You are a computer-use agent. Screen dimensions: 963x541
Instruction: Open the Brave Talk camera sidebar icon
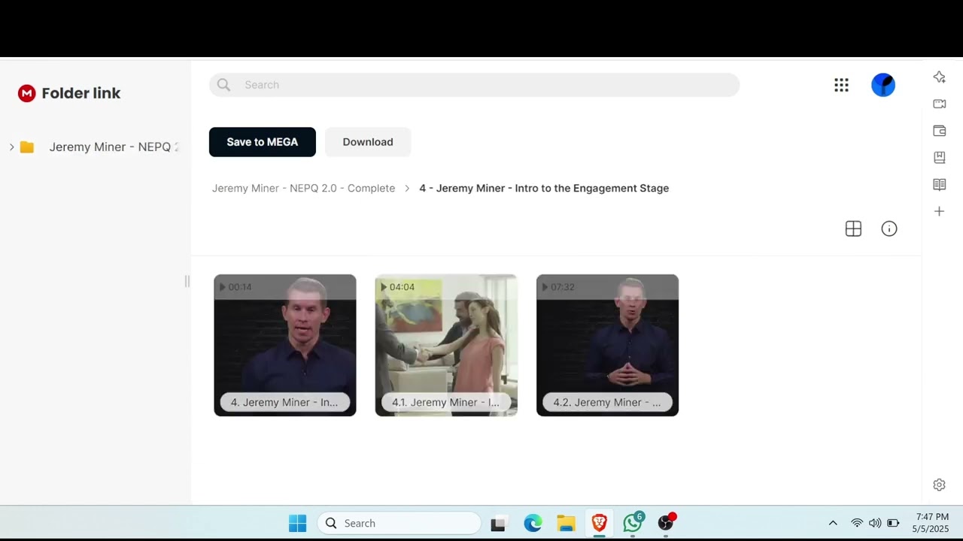pos(939,104)
